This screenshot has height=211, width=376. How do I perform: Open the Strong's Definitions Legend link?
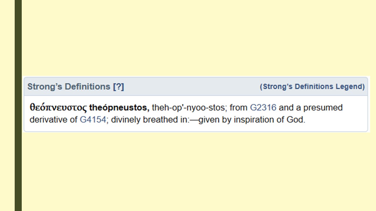pos(312,87)
